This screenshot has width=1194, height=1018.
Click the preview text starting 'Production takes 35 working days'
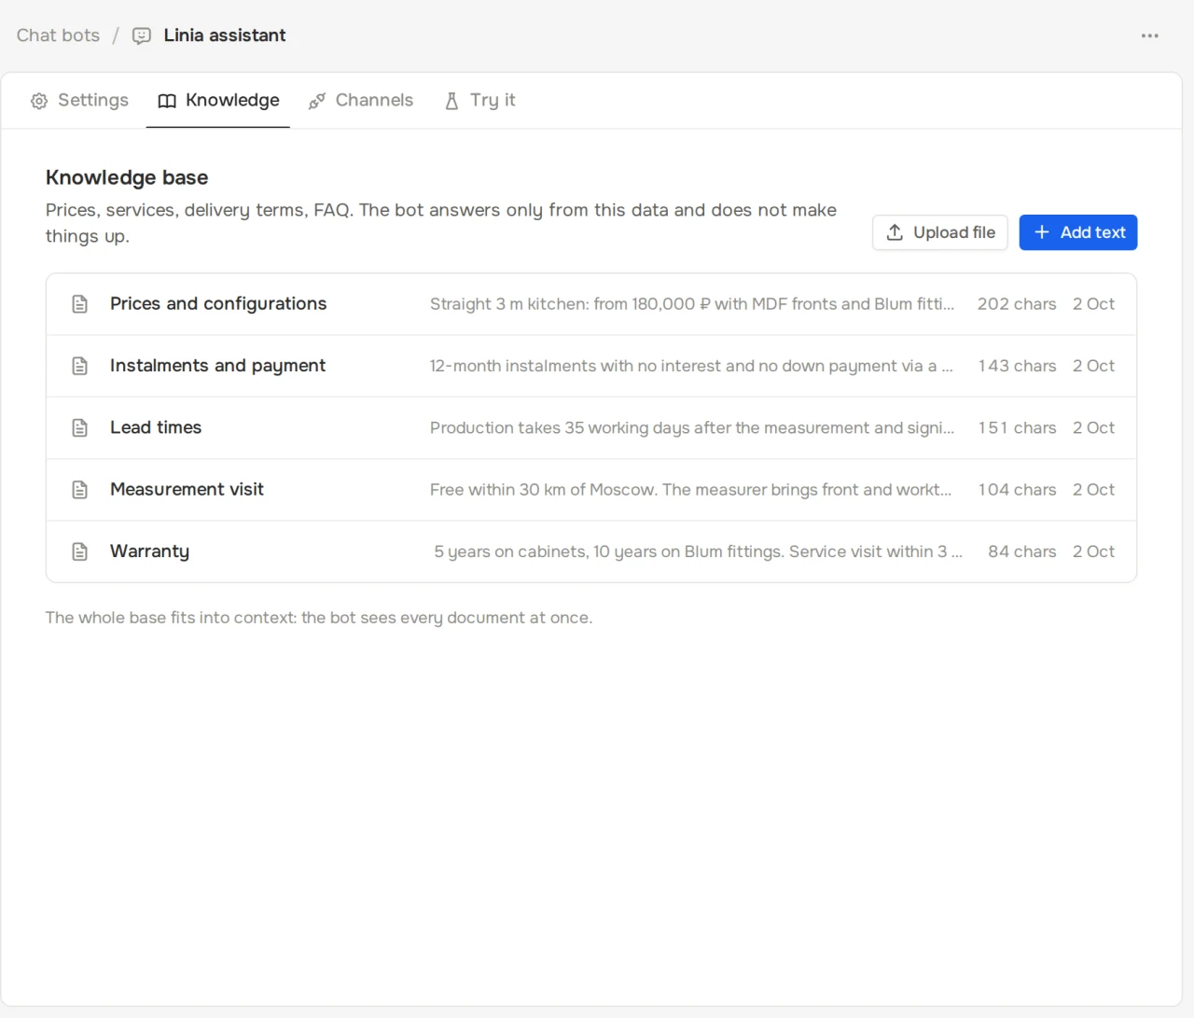pyautogui.click(x=692, y=427)
